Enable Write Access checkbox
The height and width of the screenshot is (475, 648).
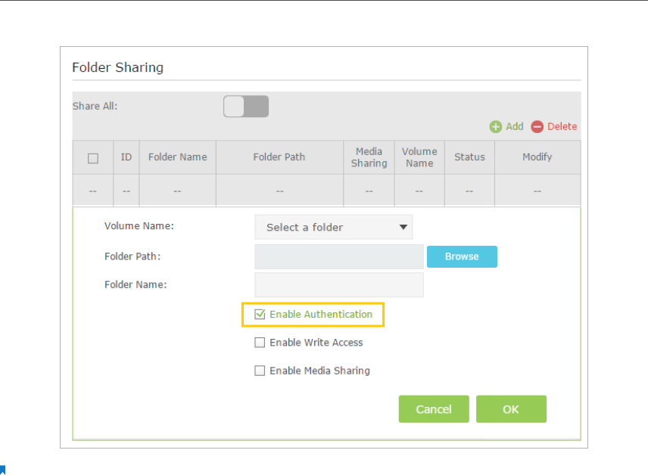(x=260, y=343)
